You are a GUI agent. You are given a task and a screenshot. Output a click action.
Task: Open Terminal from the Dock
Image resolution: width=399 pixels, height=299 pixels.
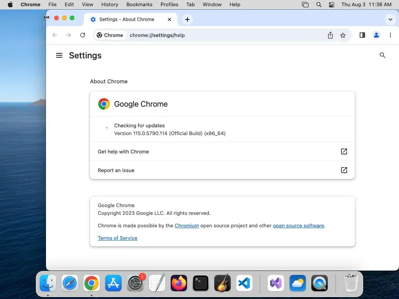click(x=201, y=283)
